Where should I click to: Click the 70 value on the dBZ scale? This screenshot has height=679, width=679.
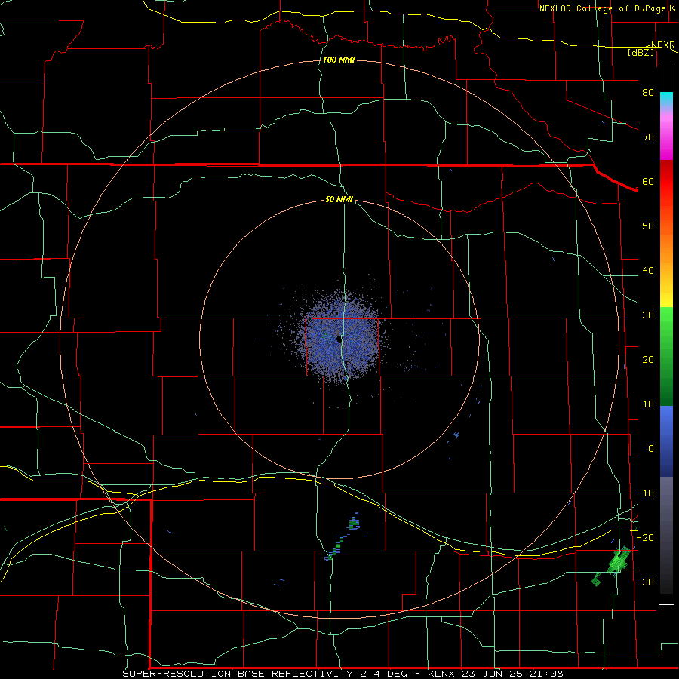tap(648, 137)
